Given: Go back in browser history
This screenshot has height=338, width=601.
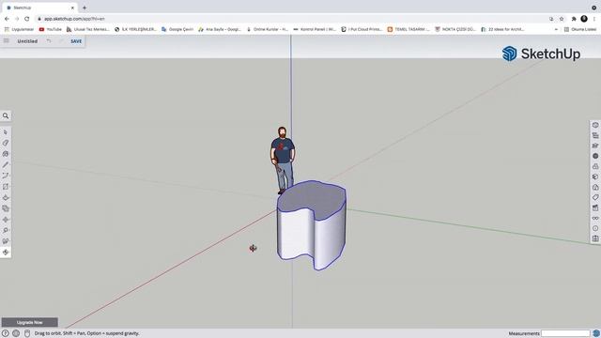Looking at the screenshot, I should click(7, 19).
